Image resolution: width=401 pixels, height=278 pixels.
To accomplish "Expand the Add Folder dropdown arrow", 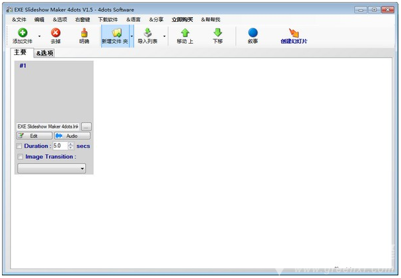I will [x=131, y=36].
